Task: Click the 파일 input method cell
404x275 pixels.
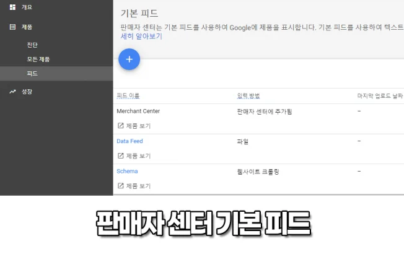Action: (243, 141)
